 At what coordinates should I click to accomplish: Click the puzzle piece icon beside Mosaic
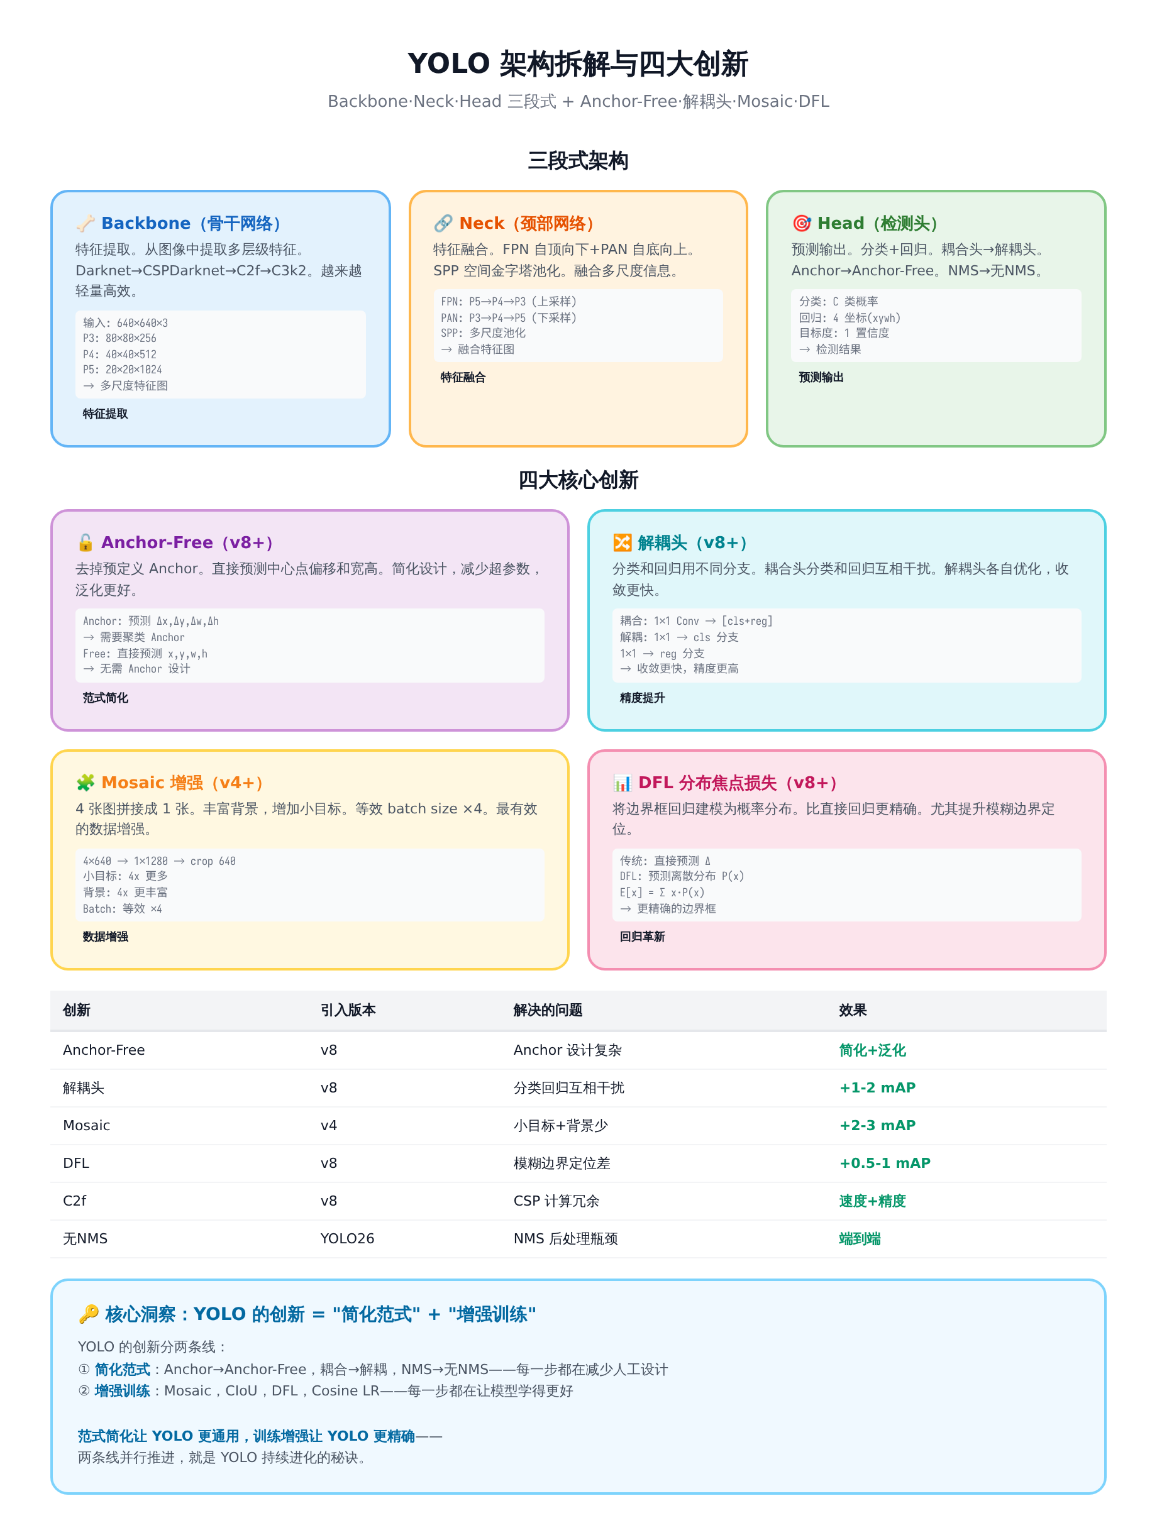point(85,783)
